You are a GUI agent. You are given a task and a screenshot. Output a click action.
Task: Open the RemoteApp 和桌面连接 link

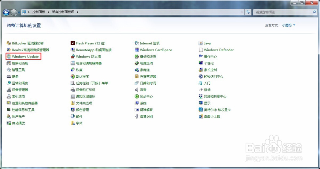(94, 50)
